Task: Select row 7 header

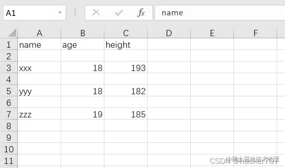Action: pyautogui.click(x=9, y=114)
